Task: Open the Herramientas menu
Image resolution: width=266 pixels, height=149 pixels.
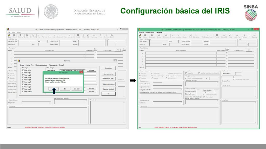Action: 150,32
